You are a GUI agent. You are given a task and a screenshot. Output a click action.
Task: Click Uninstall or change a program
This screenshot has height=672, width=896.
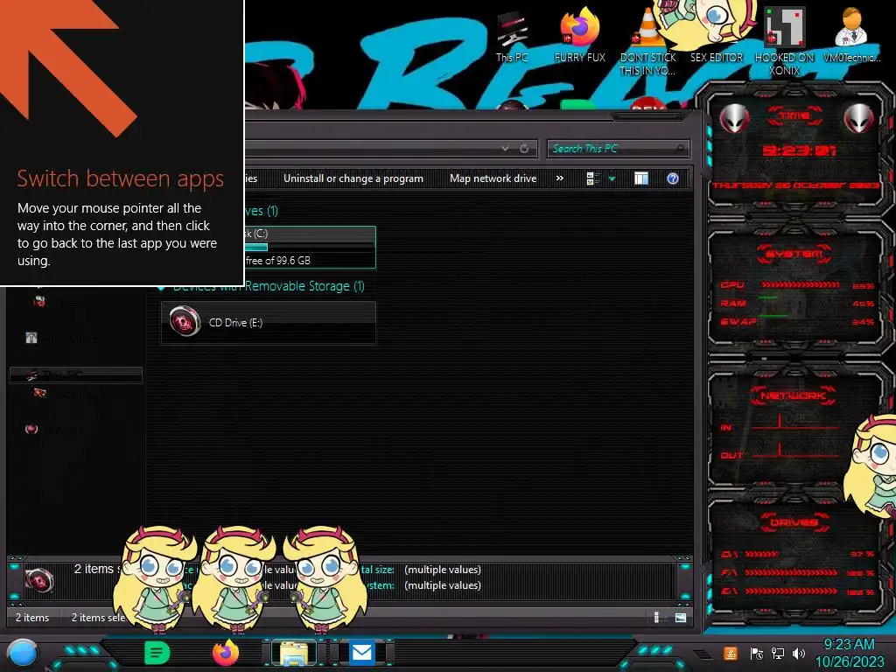click(353, 178)
